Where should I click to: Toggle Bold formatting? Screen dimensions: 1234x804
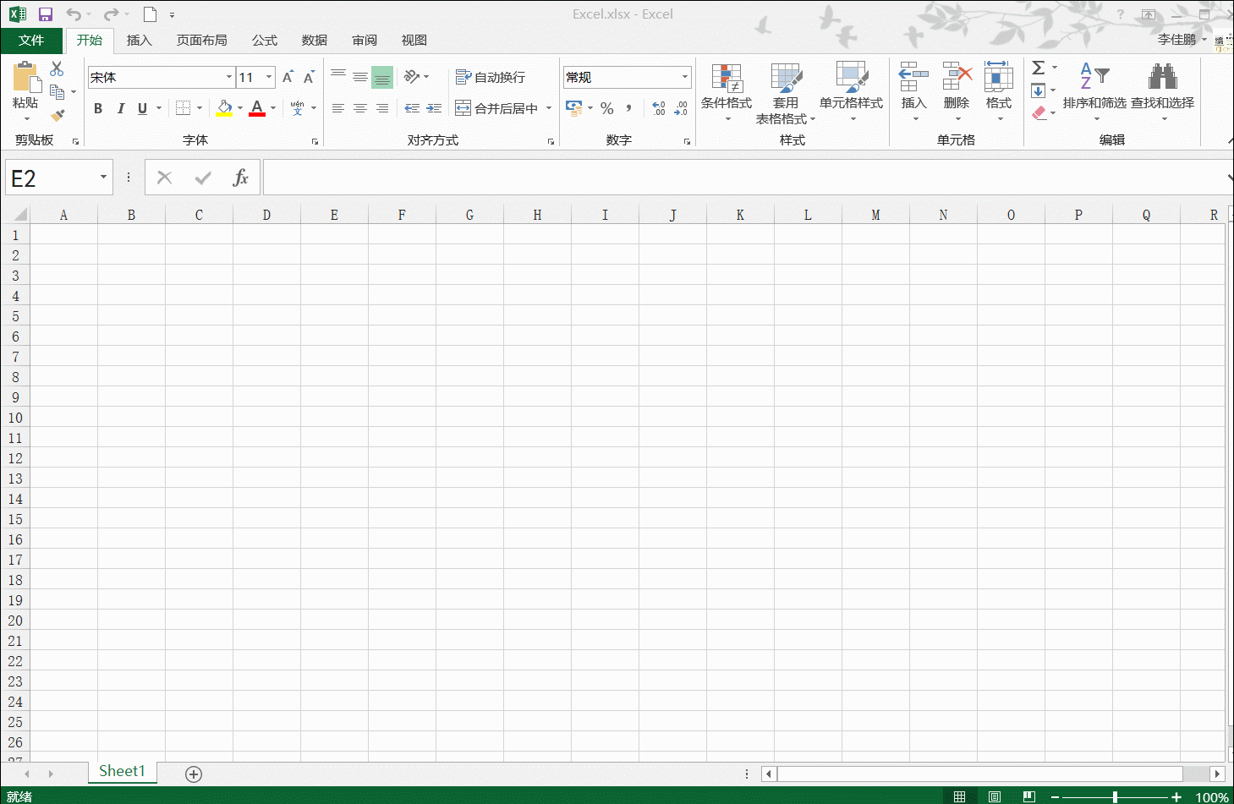[98, 108]
